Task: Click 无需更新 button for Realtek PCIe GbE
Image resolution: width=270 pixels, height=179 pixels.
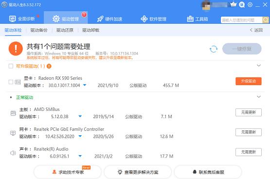Action: pyautogui.click(x=249, y=132)
